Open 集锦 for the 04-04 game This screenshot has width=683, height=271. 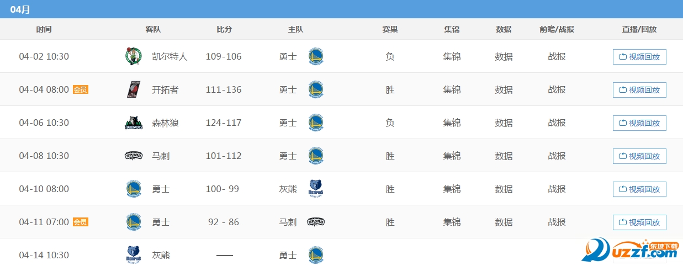452,89
